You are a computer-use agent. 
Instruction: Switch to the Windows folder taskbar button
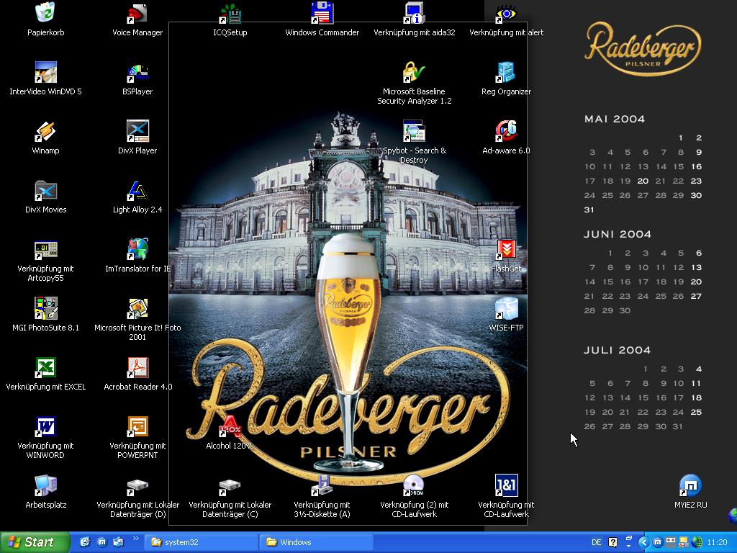[317, 542]
